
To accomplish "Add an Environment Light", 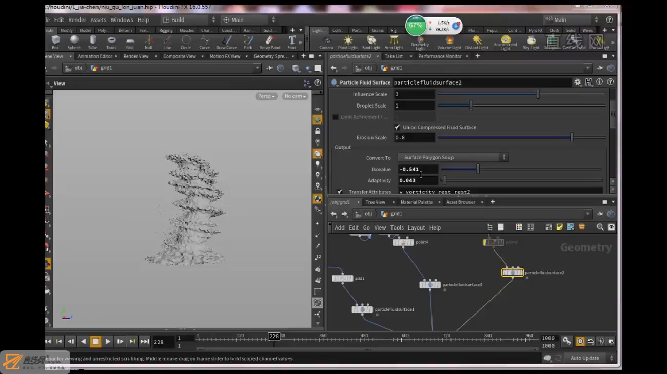I will [x=506, y=43].
